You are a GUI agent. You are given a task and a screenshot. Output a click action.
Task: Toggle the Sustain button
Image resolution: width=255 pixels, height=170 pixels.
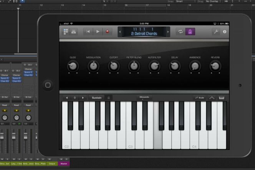[x=97, y=98]
